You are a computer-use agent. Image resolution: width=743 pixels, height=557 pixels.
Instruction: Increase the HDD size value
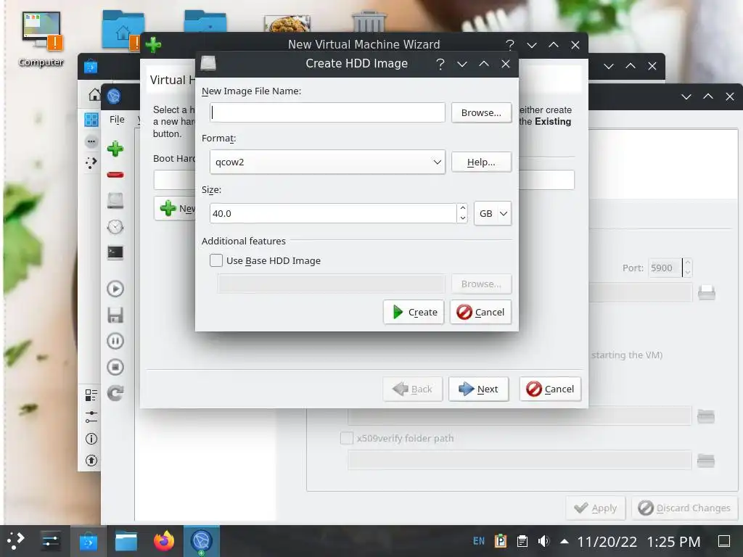click(x=463, y=208)
